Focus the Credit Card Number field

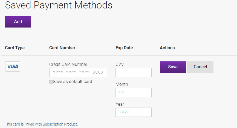[78, 72]
